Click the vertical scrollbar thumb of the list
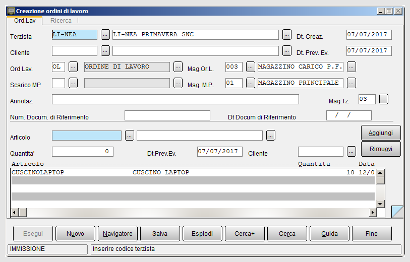410x262 pixels. [380, 180]
